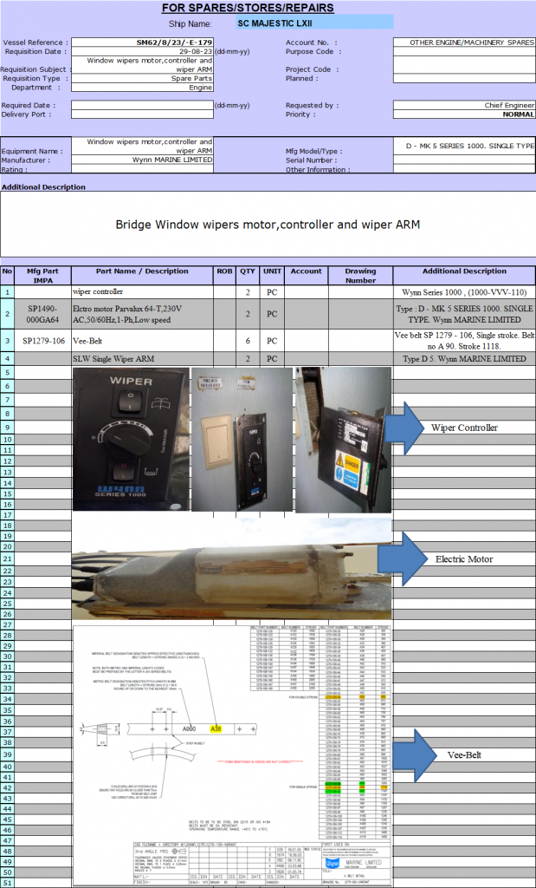Select the Vessel Reference value cell
536x888 pixels.
tap(142, 42)
